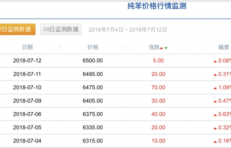
Task: Open the 纯苯价格行情监测 title link
Action: [x=157, y=6]
